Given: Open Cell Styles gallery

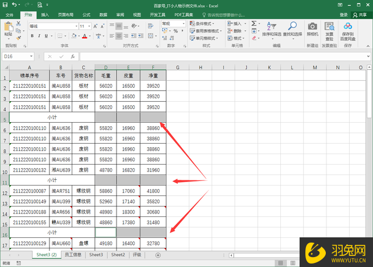Looking at the screenshot, I should [x=203, y=38].
